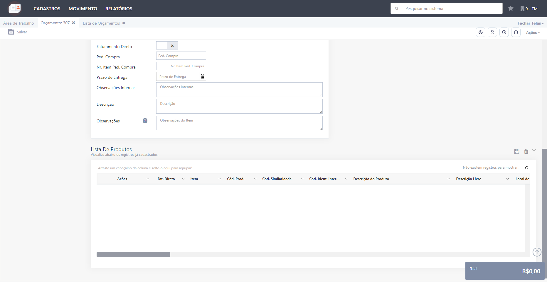Open the settings gear icon

point(481,32)
